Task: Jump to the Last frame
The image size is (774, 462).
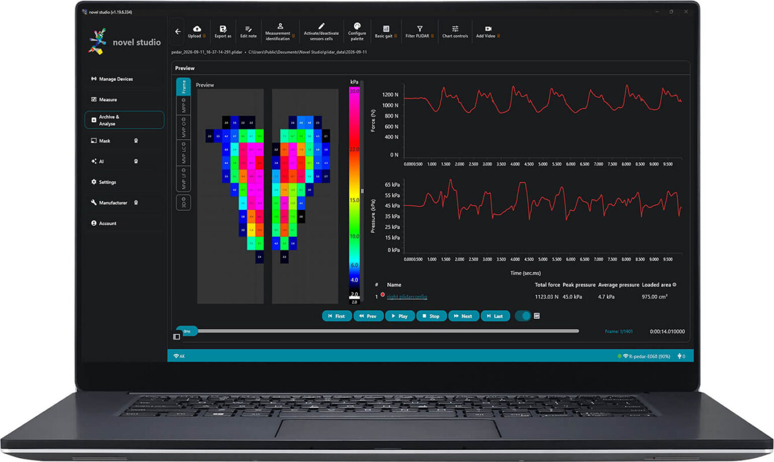Action: (495, 316)
